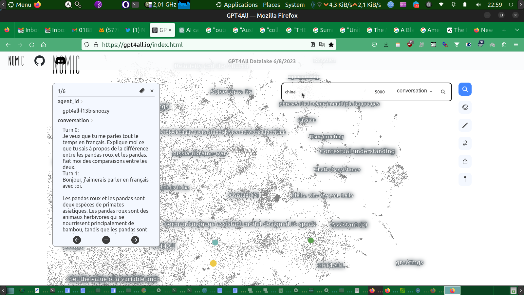
Task: Select the pencil annotation tool
Action: (x=465, y=125)
